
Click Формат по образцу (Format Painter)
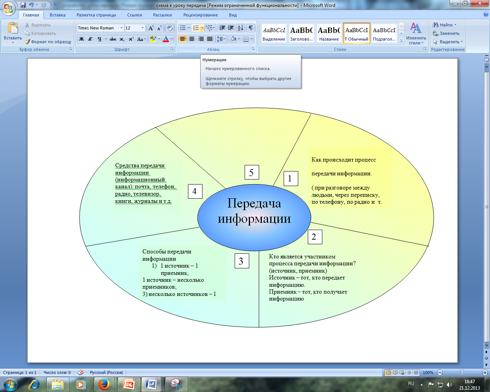tap(48, 42)
